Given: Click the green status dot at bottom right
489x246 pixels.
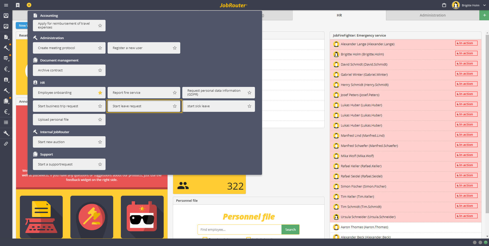Looking at the screenshot, I should (486, 242).
